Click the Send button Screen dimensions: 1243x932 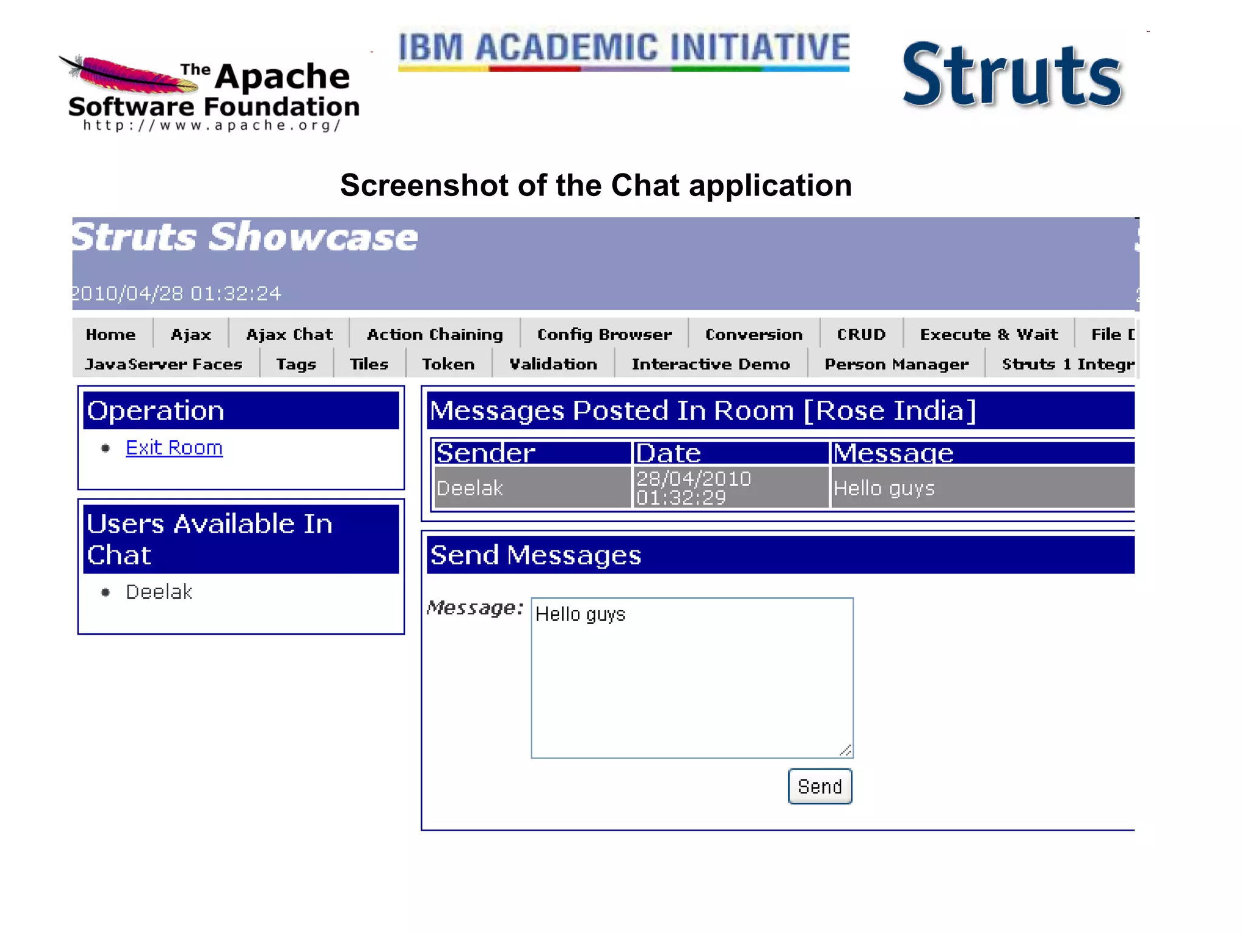click(x=820, y=786)
